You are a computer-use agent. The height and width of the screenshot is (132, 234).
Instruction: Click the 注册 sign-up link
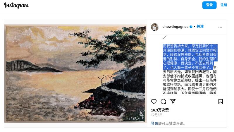(224, 5)
